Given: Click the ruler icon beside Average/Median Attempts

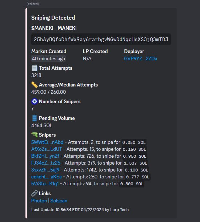Looking at the screenshot, I should (x=34, y=85).
